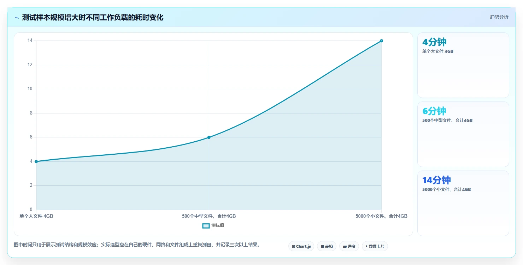Click y-axis tick label 14

tap(30, 41)
